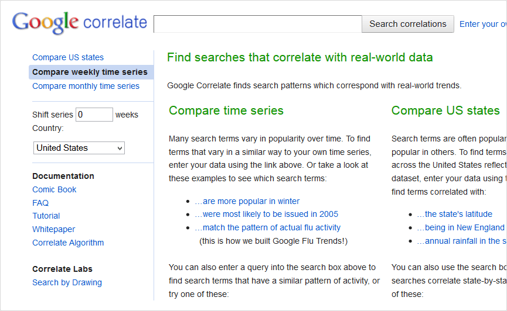Click the Search correlations button
Viewport: 507px width, 311px height.
(x=408, y=24)
